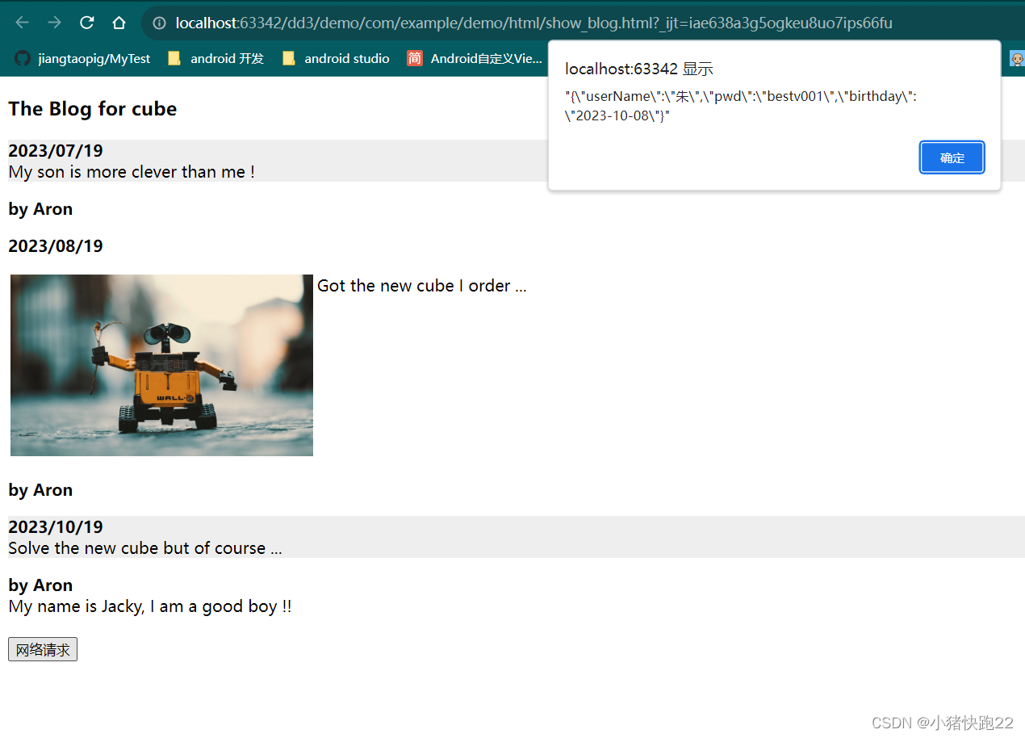1025x738 pixels.
Task: Click by Aron under the 2023/07/19 post
Action: point(40,209)
